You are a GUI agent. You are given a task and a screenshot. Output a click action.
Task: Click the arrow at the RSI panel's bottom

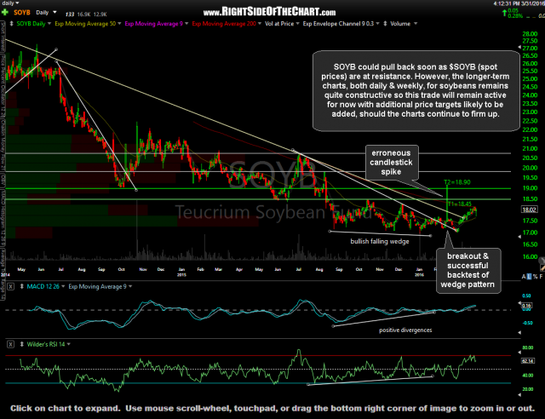[519, 394]
